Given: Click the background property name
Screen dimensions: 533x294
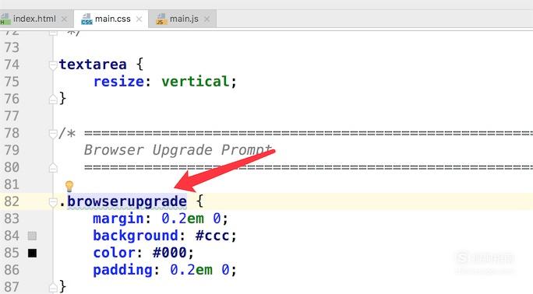Looking at the screenshot, I should click(136, 236).
